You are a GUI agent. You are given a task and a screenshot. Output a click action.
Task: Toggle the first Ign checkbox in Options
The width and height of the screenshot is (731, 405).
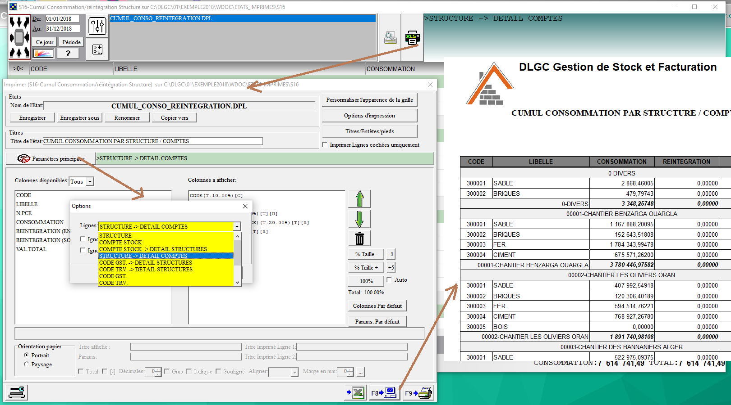[83, 239]
